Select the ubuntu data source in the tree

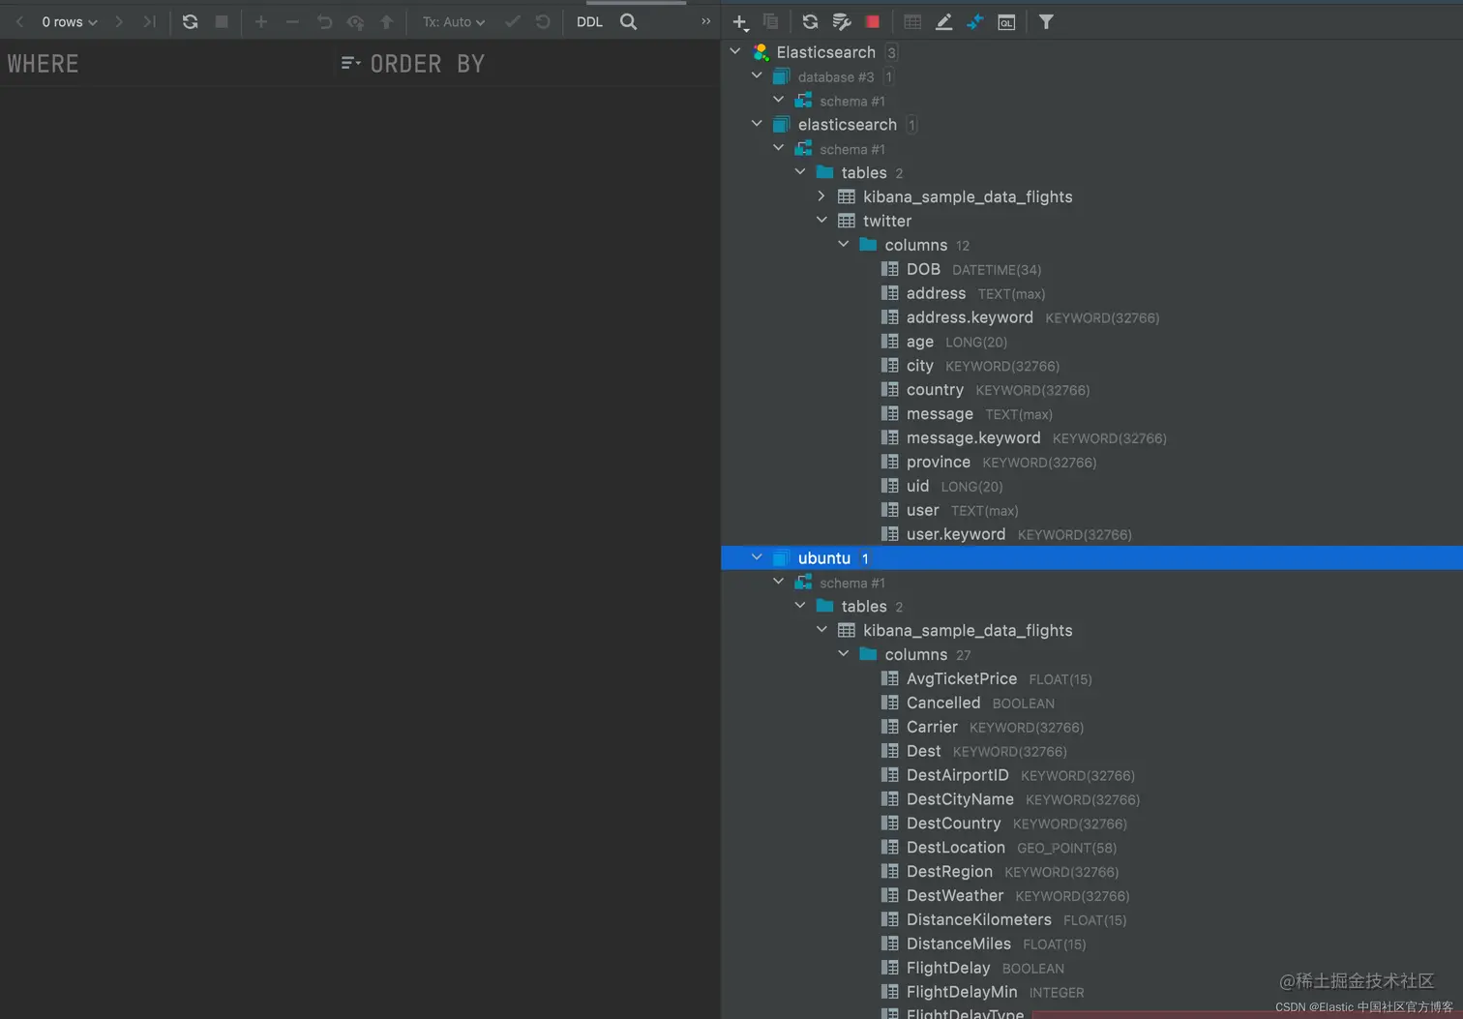[x=823, y=557]
